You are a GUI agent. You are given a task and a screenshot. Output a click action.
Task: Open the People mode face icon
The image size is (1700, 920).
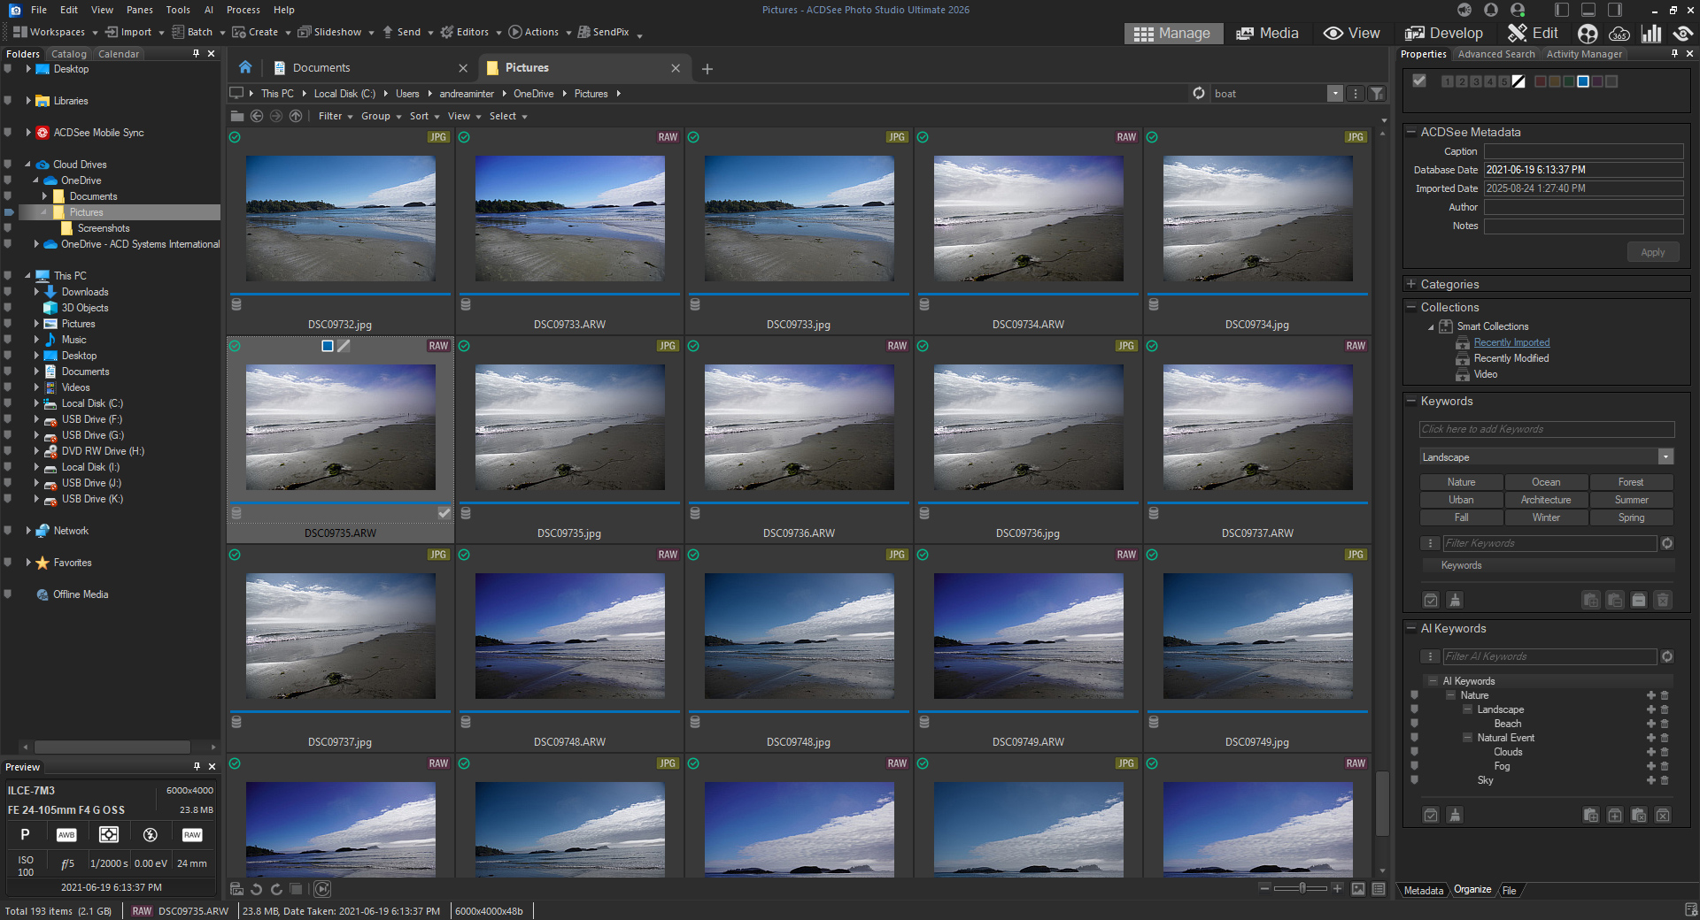click(1588, 34)
